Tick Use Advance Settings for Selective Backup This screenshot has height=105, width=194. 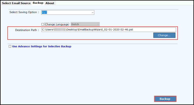10,46
